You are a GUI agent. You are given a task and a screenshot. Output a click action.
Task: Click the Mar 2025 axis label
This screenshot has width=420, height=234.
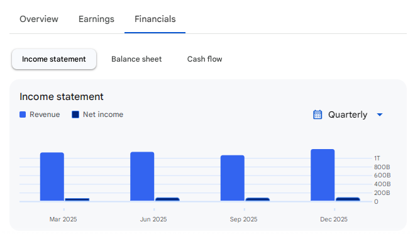[64, 220]
